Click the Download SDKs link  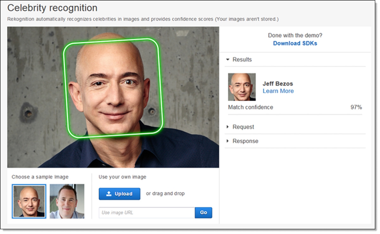(295, 43)
